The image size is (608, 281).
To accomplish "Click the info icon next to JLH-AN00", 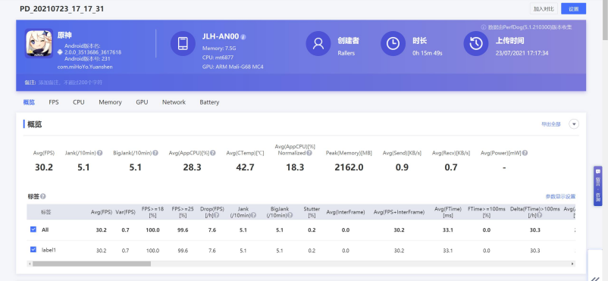I will click(x=243, y=37).
